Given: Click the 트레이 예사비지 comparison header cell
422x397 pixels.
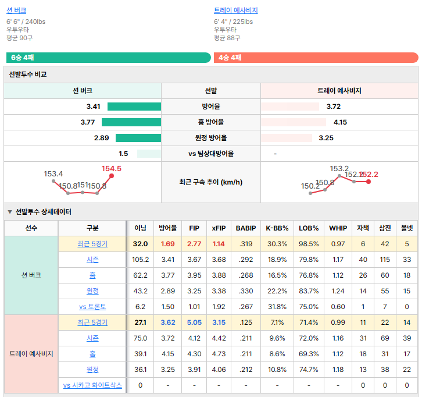Looking at the screenshot, I should (x=339, y=91).
